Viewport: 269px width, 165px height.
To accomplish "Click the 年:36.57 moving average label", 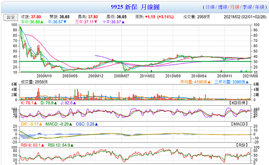I will click(x=57, y=22).
